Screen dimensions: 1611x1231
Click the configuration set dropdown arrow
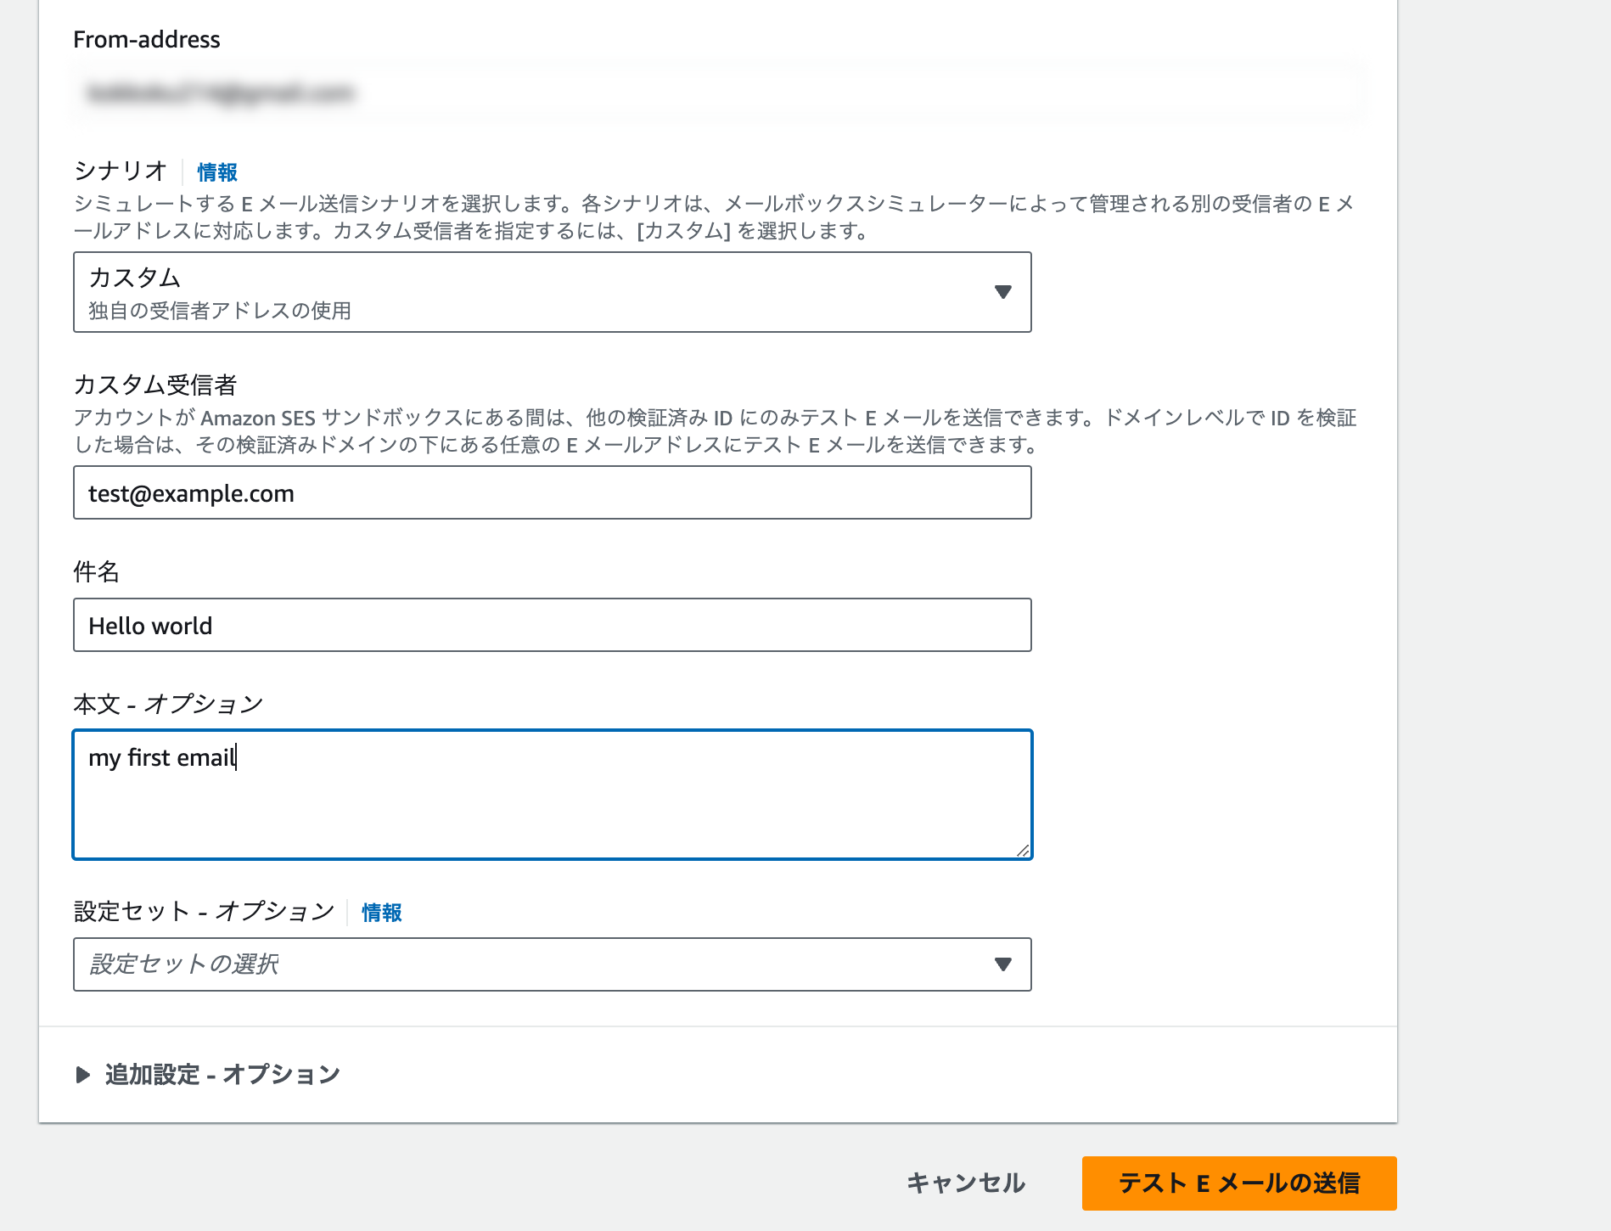coord(1002,964)
